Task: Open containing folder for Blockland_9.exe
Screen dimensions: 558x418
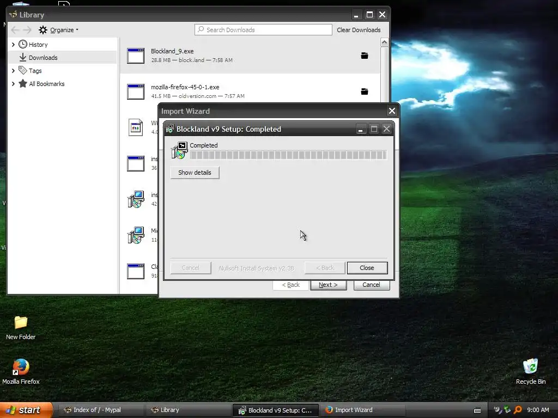Action: pos(365,56)
